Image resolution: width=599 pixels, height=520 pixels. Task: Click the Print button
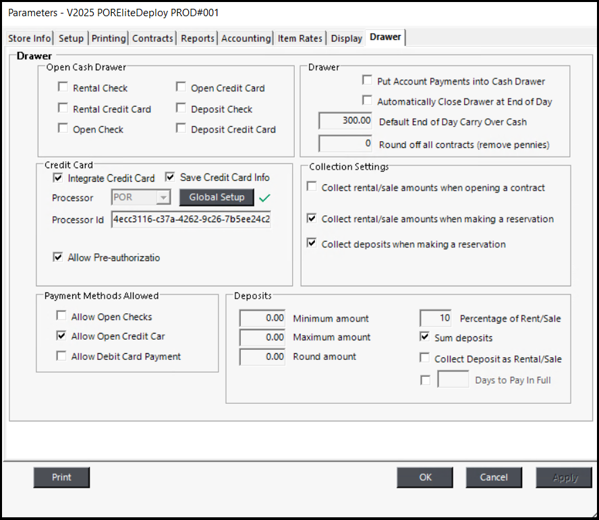click(61, 477)
